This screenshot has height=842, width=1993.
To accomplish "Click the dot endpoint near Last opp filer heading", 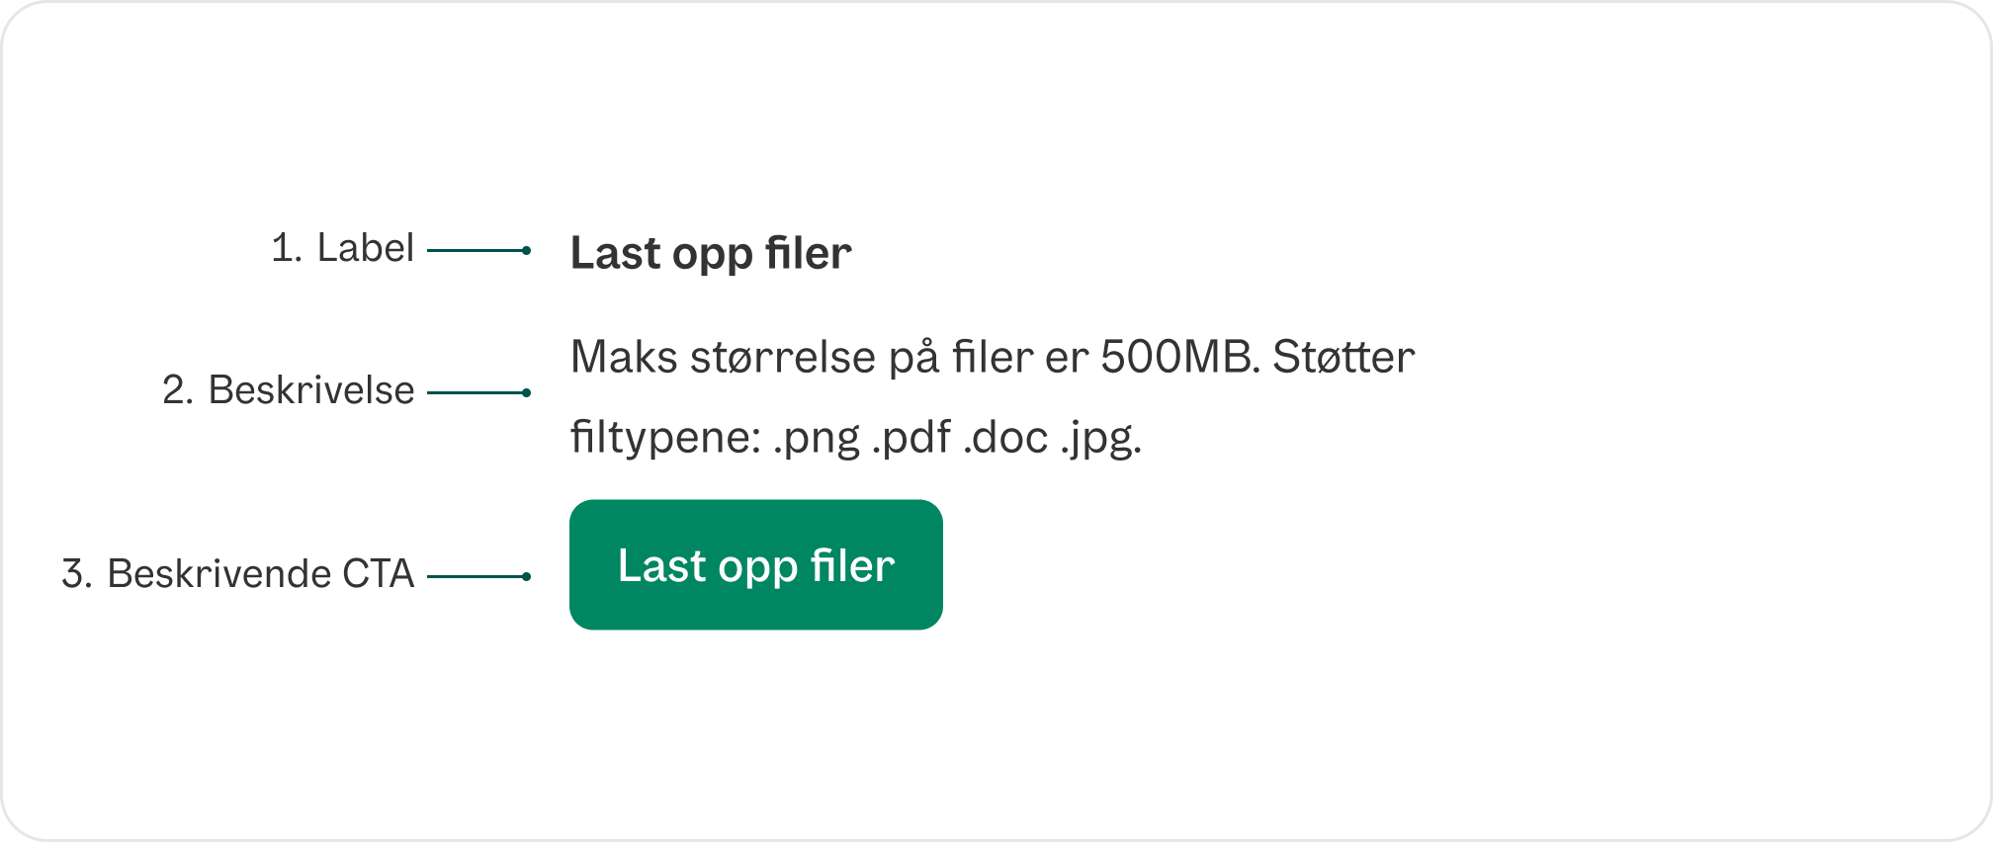I will tap(527, 250).
